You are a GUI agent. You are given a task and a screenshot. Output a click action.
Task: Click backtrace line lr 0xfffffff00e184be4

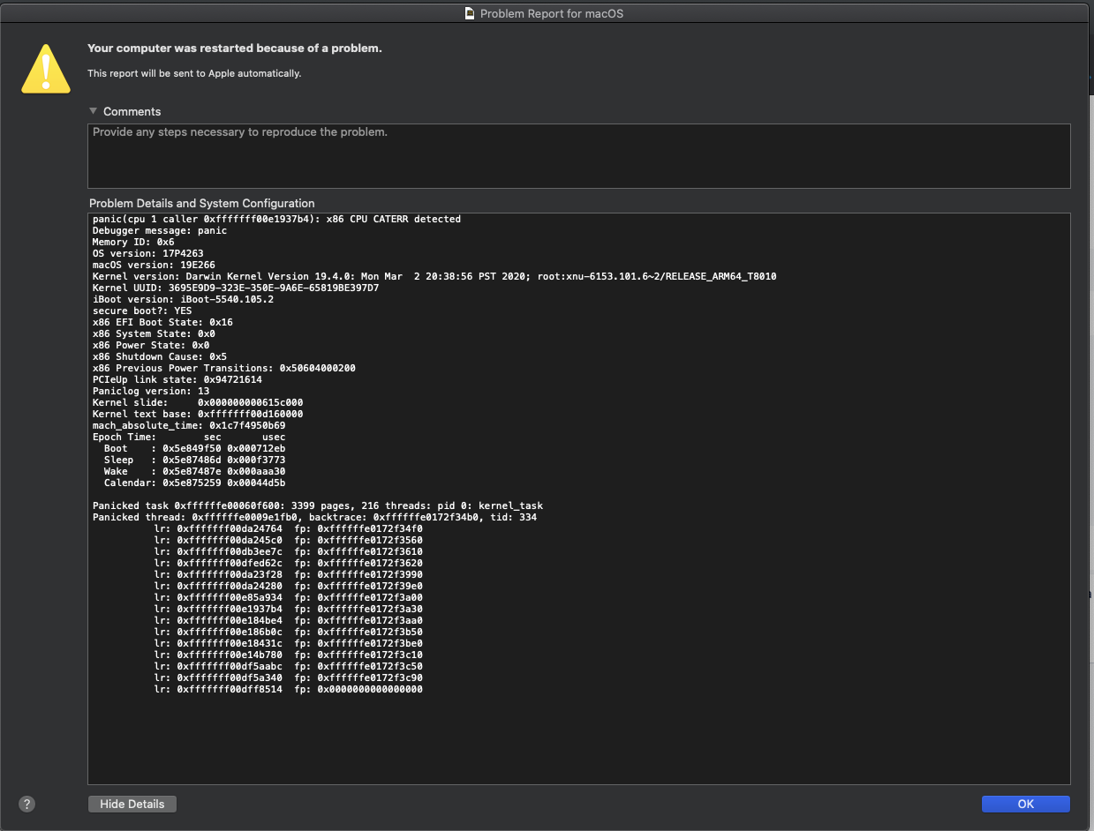point(289,620)
